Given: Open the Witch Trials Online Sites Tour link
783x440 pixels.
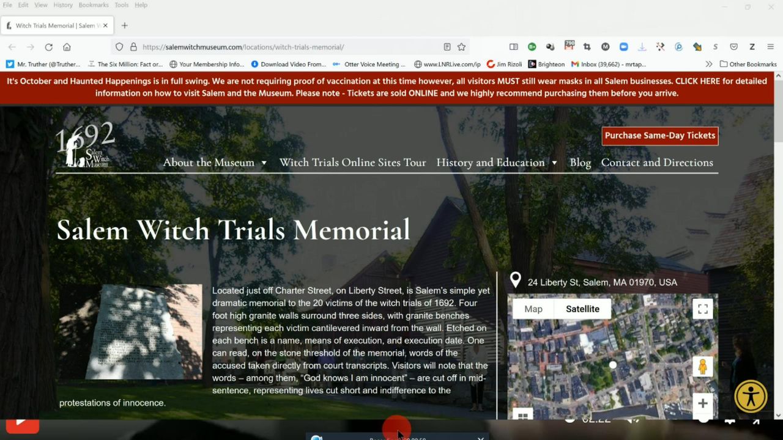Looking at the screenshot, I should click(352, 163).
